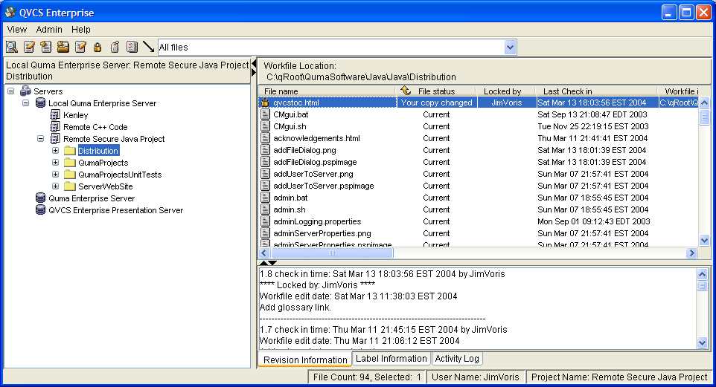Click the QumaProjects folder icon
This screenshot has height=387, width=716.
pos(70,162)
